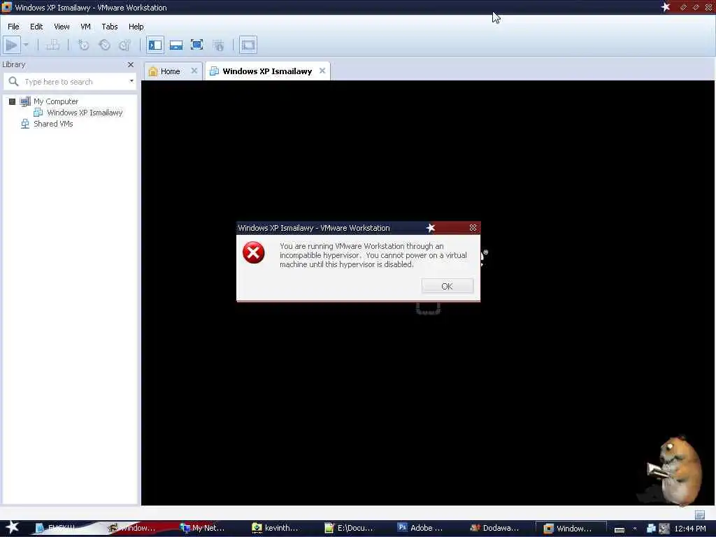Click OK in the hypervisor error dialog
The height and width of the screenshot is (537, 716).
pos(447,286)
